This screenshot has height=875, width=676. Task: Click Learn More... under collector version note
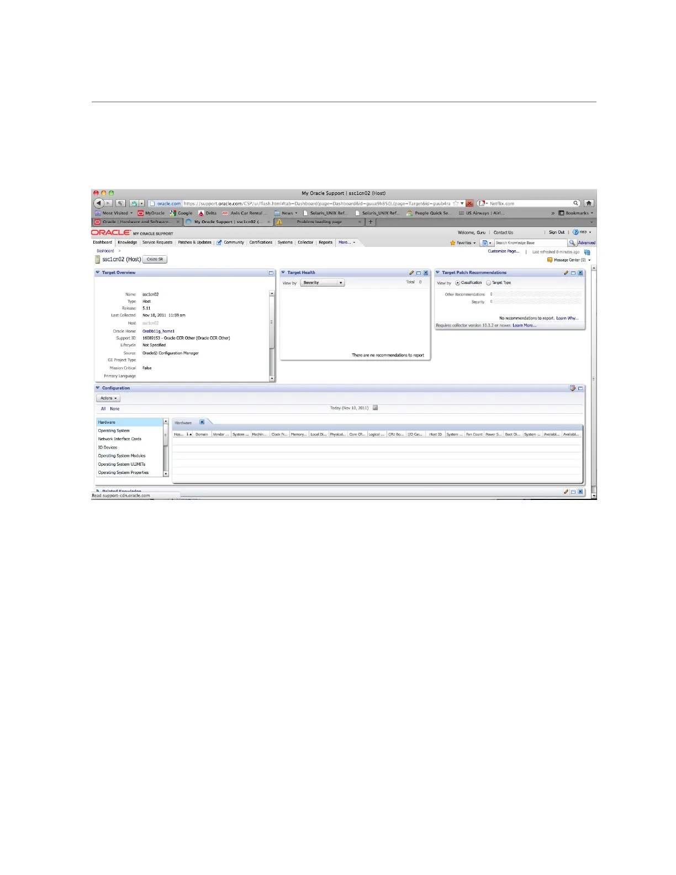524,325
